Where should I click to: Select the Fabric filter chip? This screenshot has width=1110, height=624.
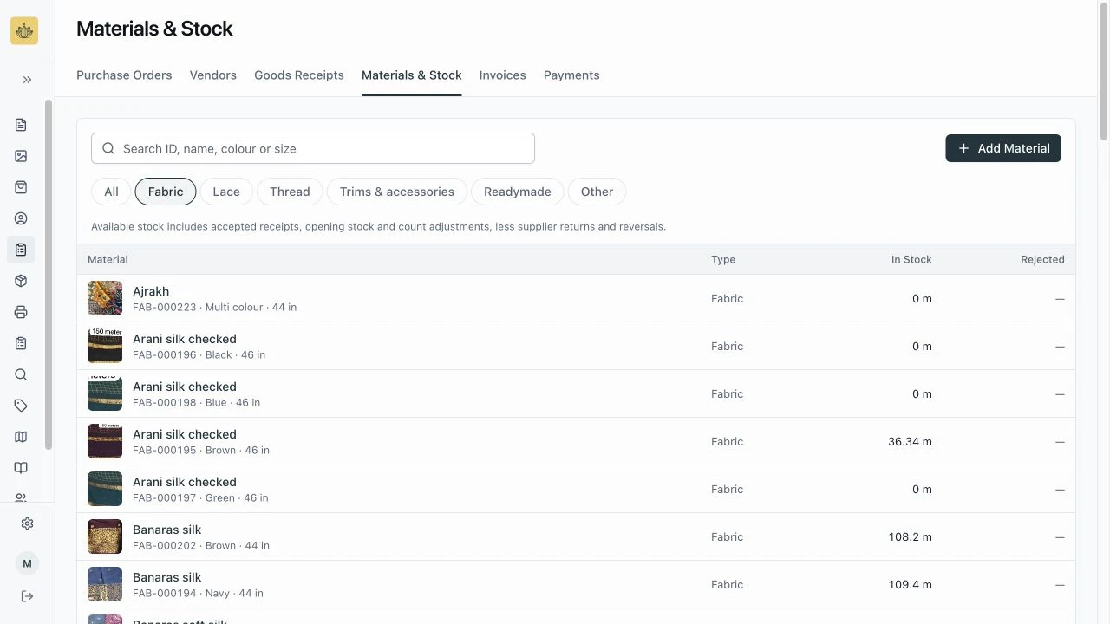[166, 192]
